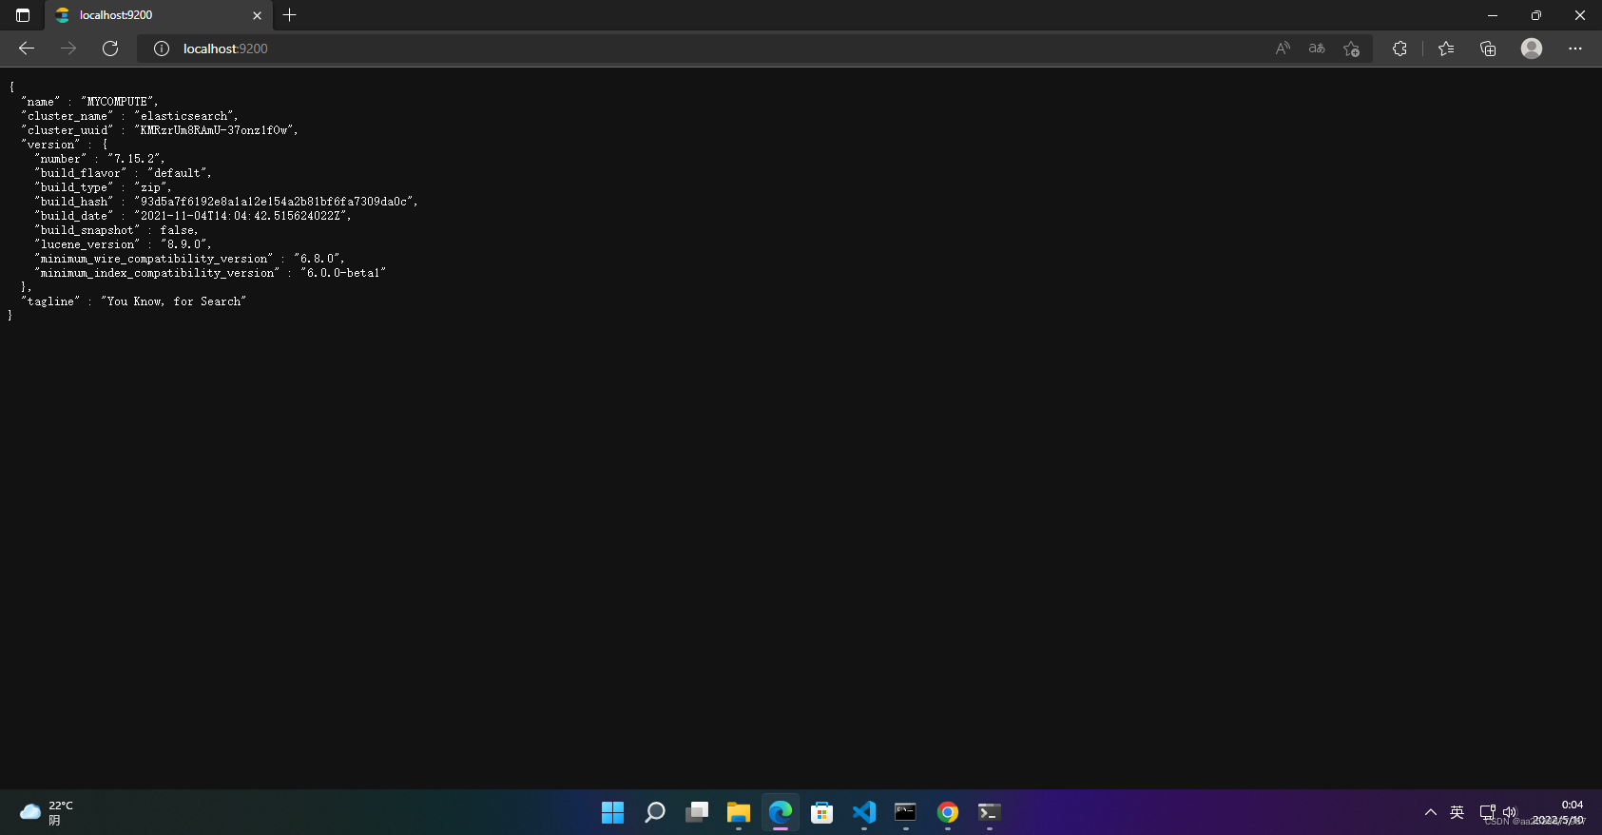The image size is (1602, 835).
Task: Open Visual Studio Code from taskbar
Action: [x=864, y=812]
